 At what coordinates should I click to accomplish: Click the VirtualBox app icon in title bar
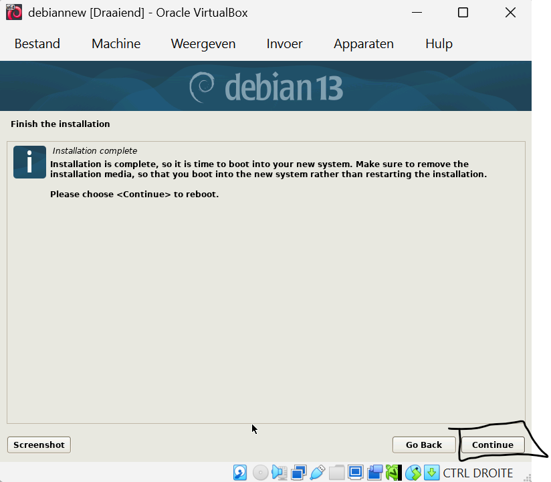(x=14, y=13)
